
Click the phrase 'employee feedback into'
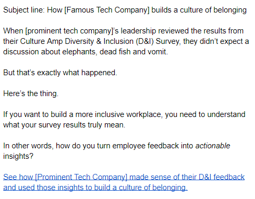pos(153,146)
